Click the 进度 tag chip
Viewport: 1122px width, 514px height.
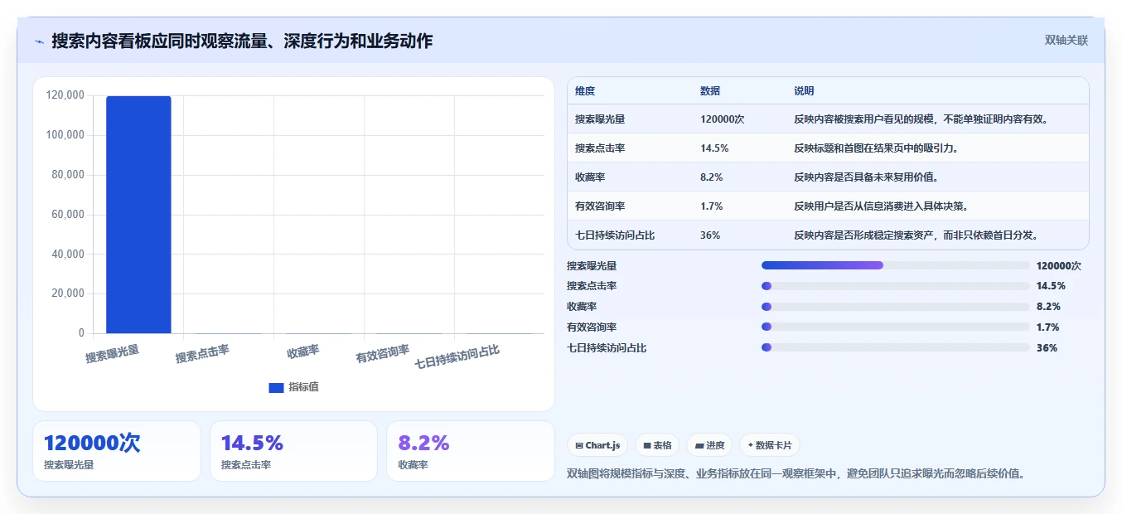coord(709,445)
